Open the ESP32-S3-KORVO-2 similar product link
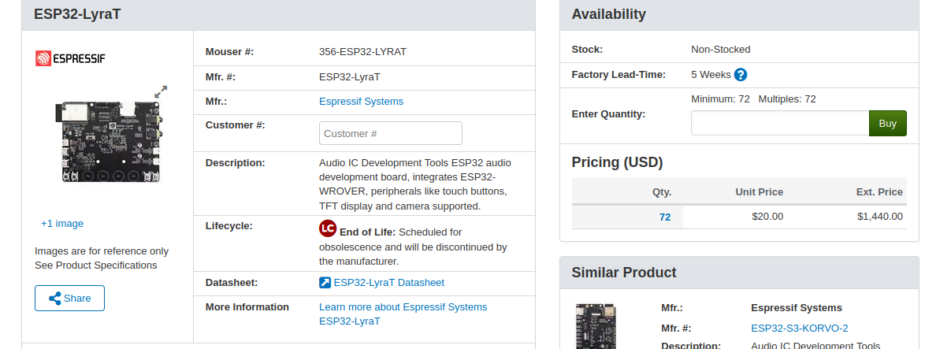The height and width of the screenshot is (349, 925). (800, 329)
